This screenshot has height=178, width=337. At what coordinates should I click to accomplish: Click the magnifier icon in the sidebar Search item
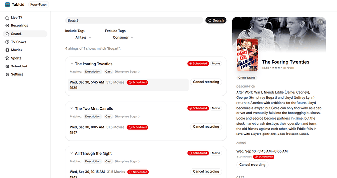7,34
